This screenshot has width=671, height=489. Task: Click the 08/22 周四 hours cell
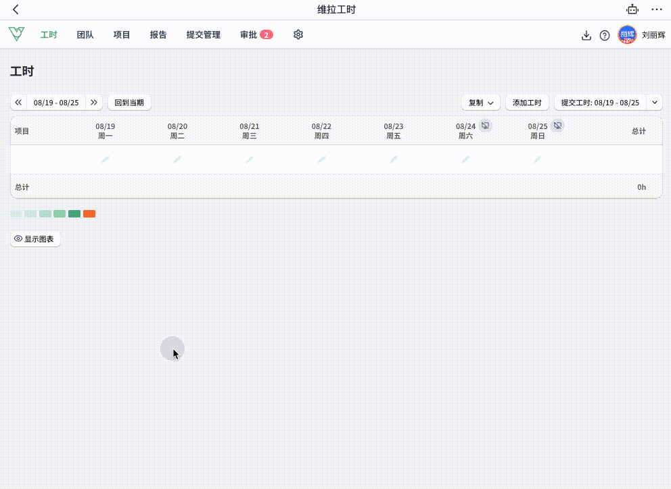pos(321,159)
